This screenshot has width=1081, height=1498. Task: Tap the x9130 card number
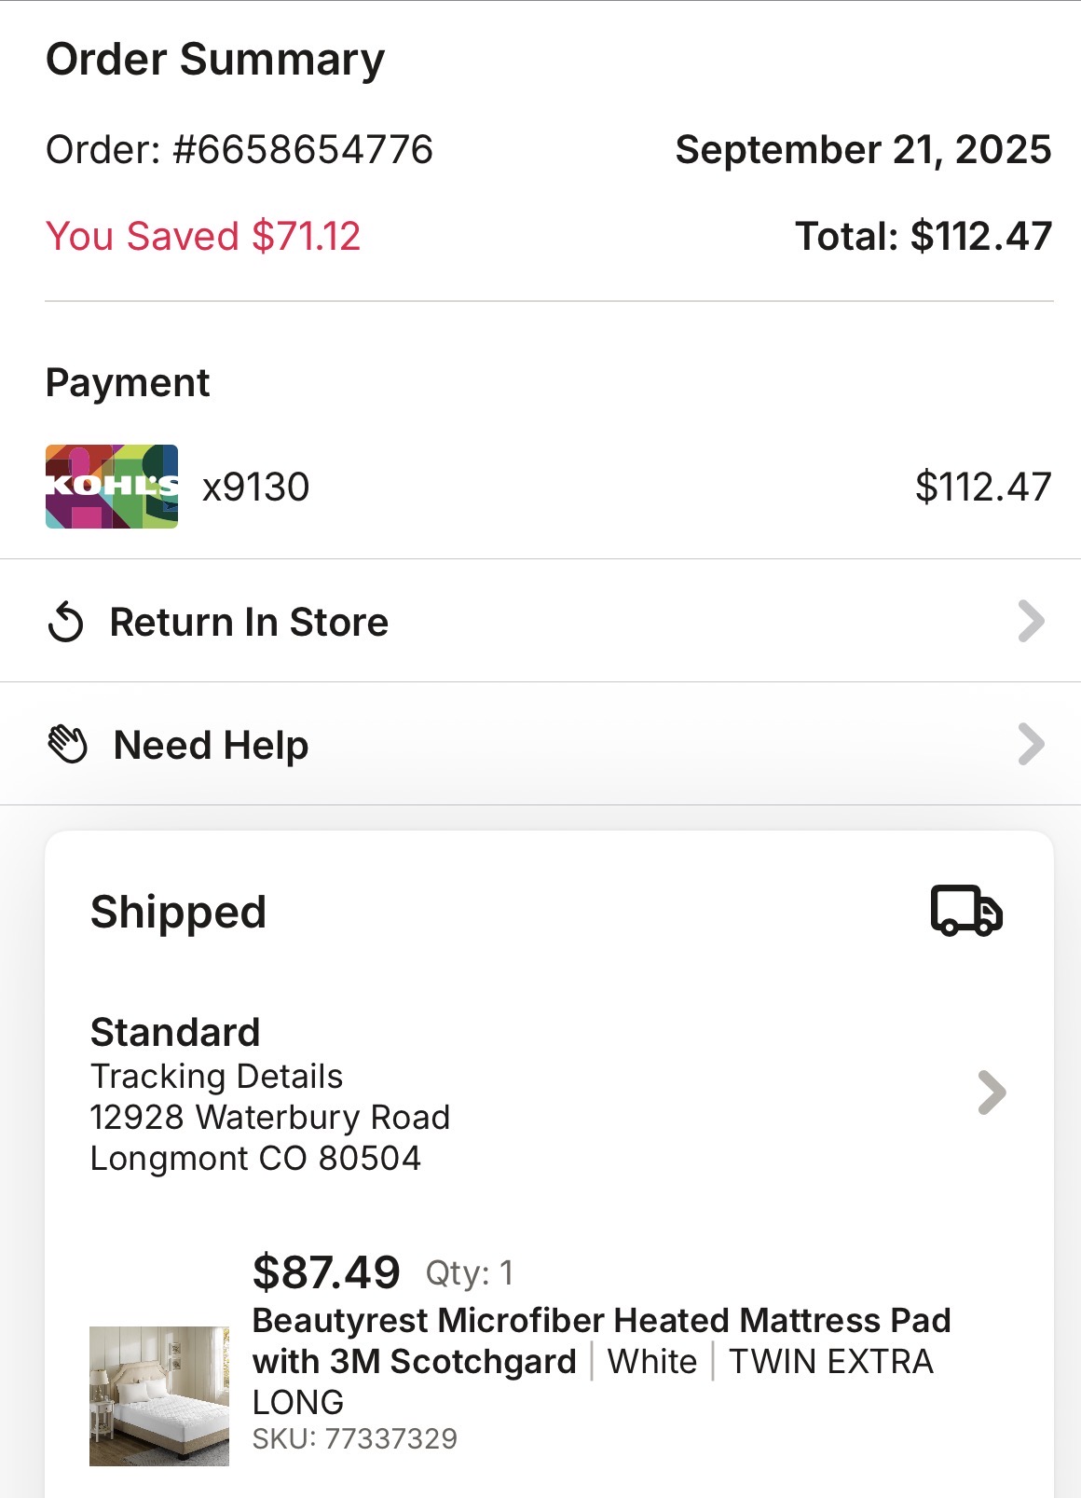tap(256, 487)
